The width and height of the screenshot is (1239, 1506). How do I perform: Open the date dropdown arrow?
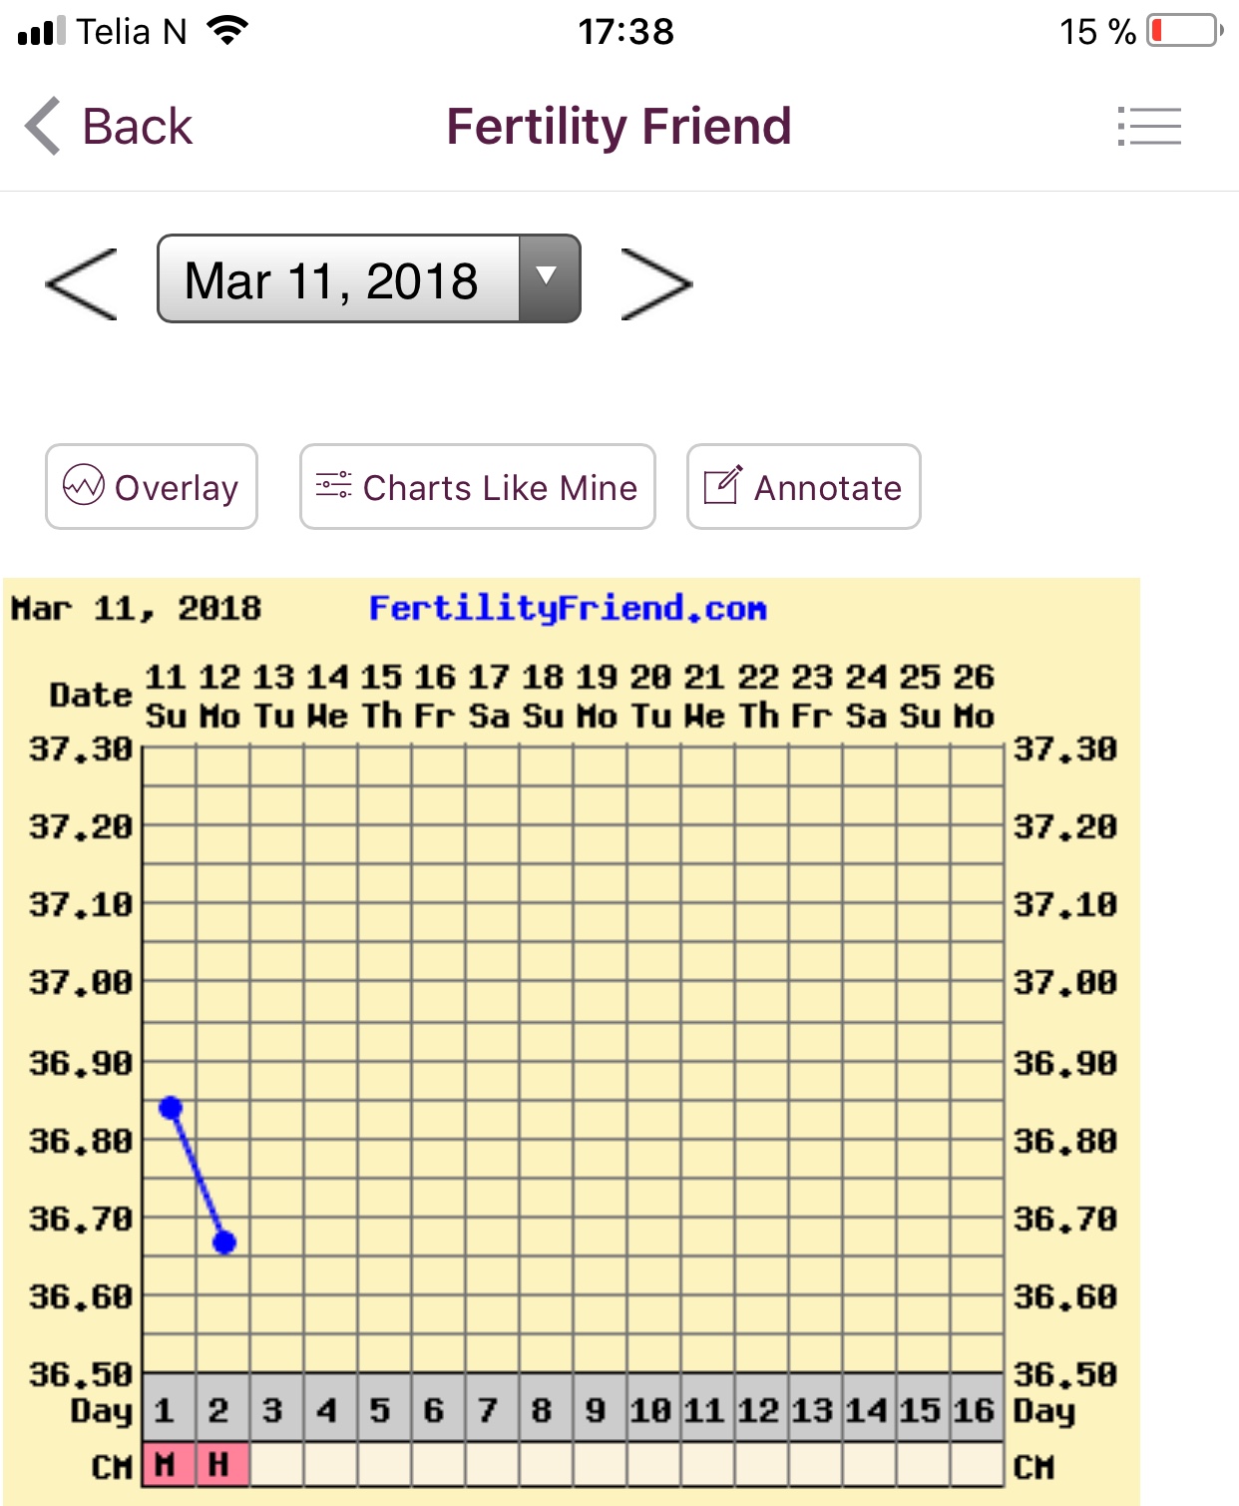548,278
